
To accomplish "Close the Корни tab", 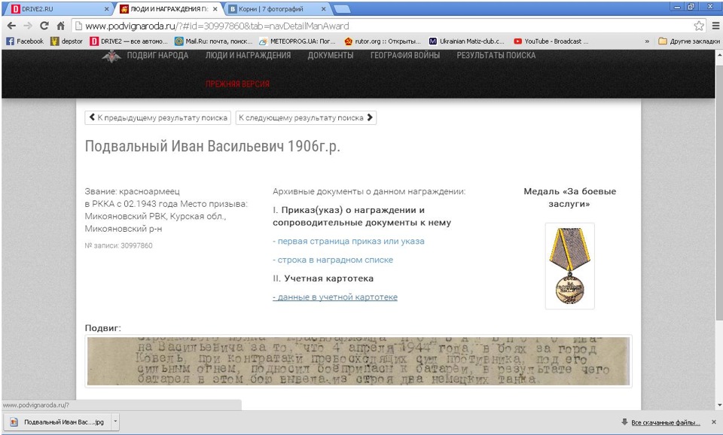I will (323, 9).
